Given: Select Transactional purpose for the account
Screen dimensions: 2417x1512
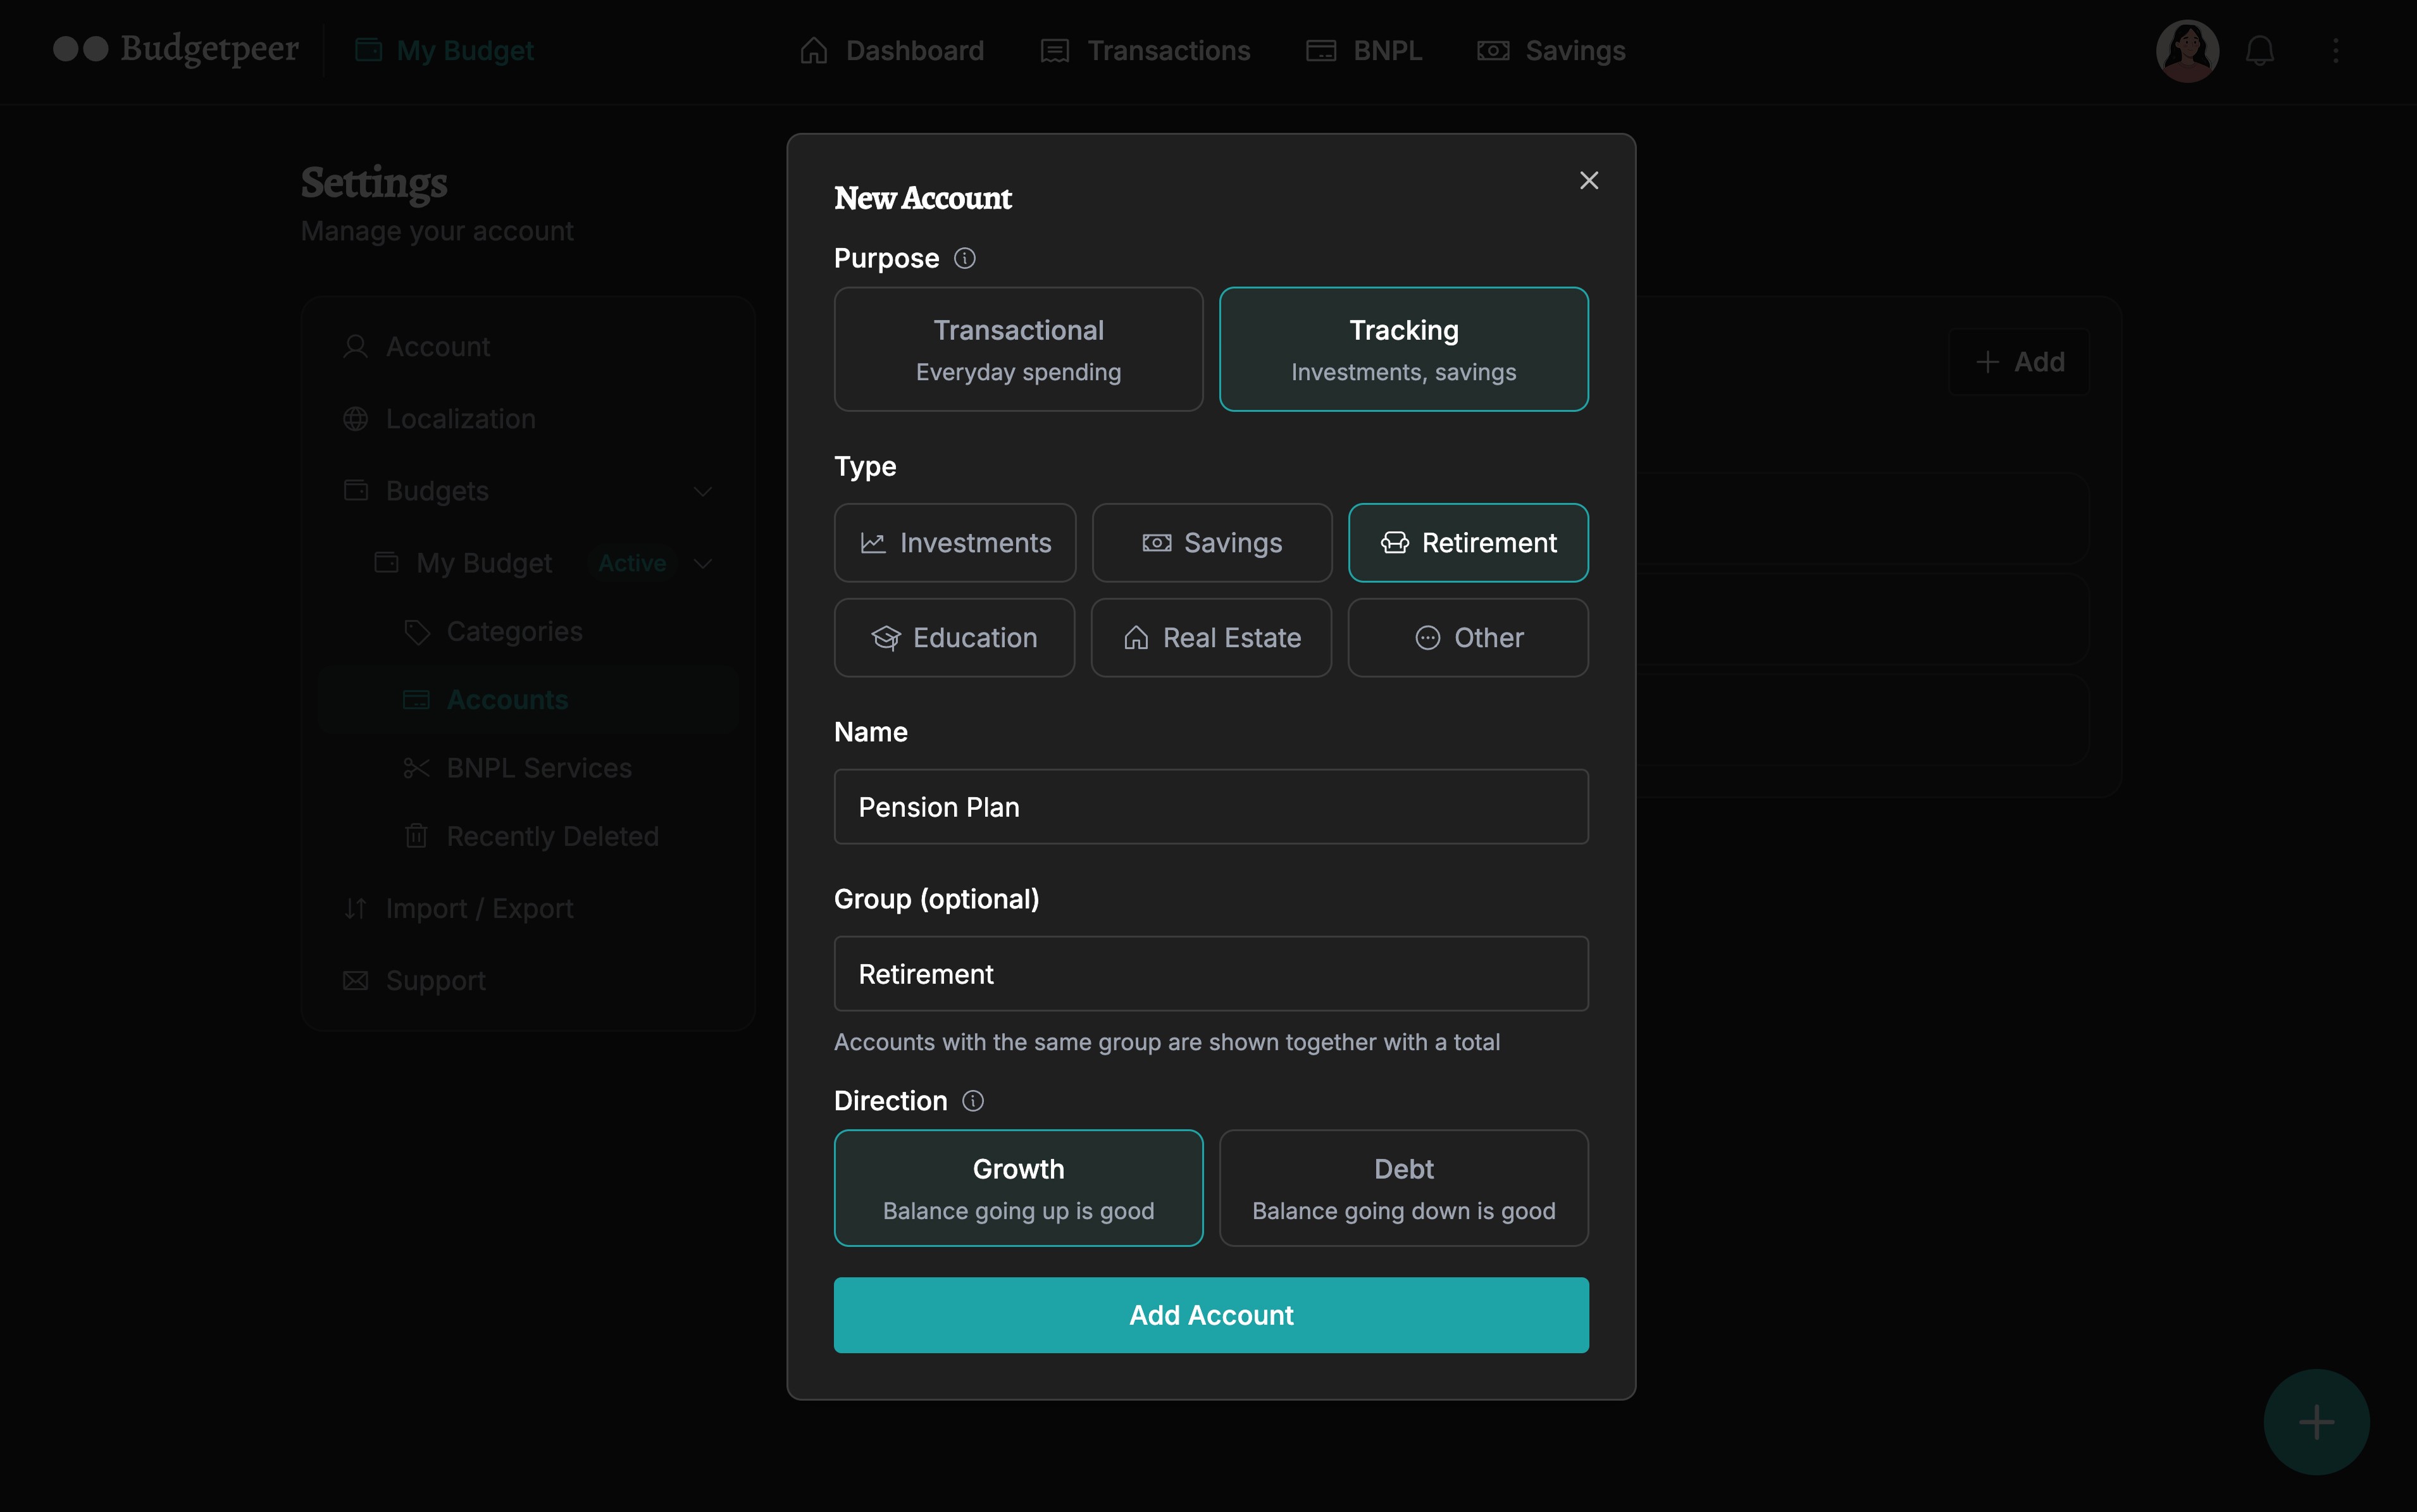Looking at the screenshot, I should point(1018,349).
